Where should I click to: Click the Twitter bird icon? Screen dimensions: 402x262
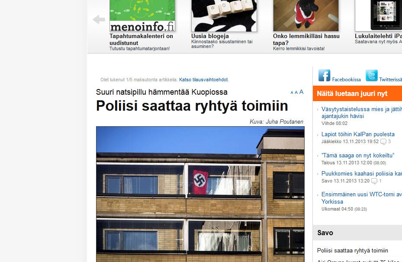pyautogui.click(x=371, y=75)
